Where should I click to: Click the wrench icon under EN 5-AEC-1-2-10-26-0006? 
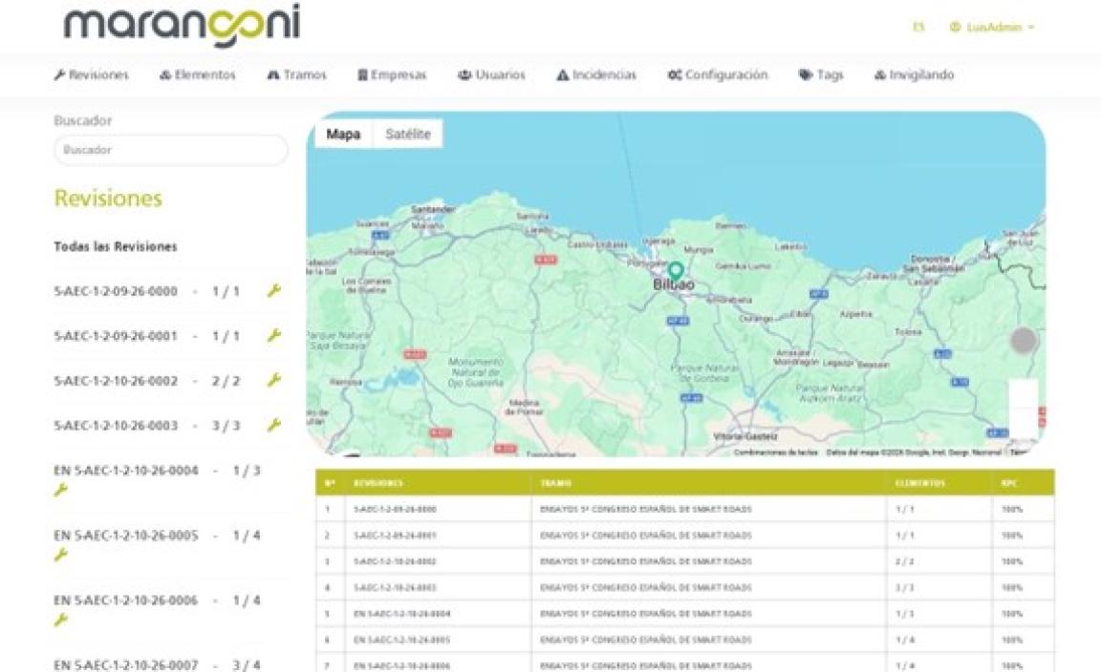(61, 619)
